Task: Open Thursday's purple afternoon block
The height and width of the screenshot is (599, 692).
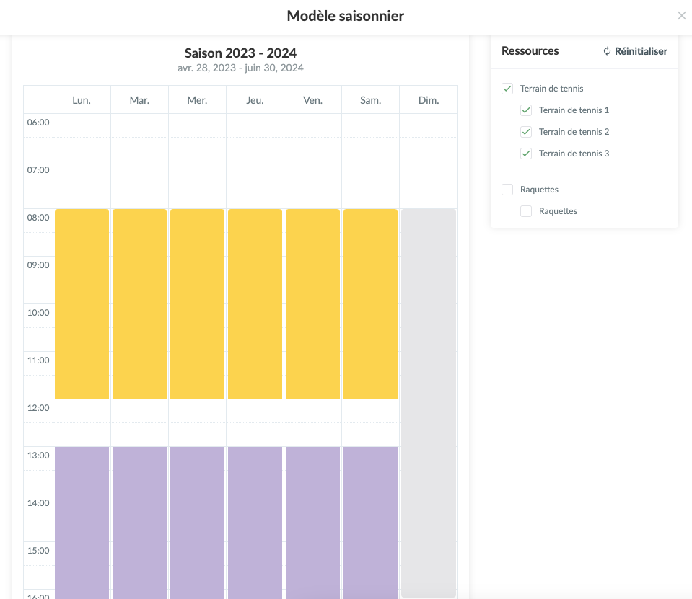Action: 255,523
